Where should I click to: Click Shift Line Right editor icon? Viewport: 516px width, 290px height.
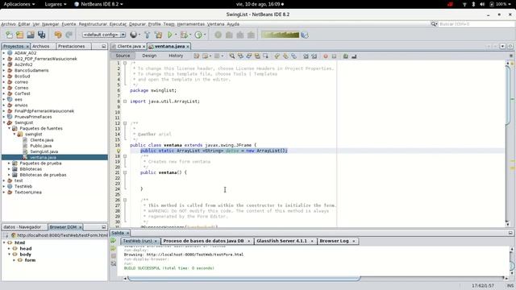tap(314, 56)
